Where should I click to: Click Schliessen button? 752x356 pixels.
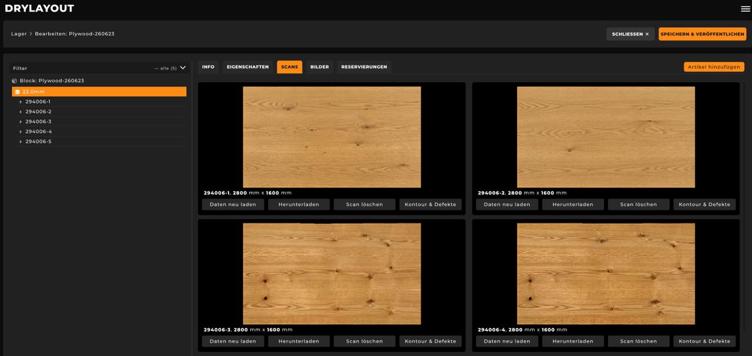(x=630, y=34)
